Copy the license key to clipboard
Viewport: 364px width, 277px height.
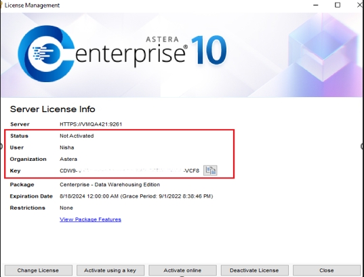click(x=210, y=170)
